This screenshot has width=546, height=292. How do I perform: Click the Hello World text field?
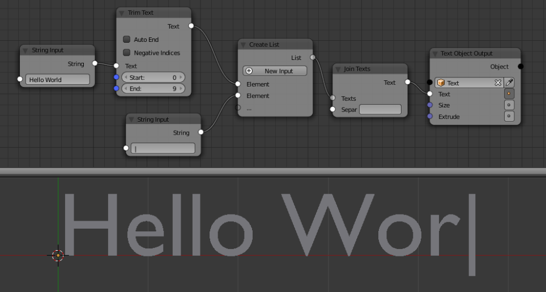[x=57, y=79]
